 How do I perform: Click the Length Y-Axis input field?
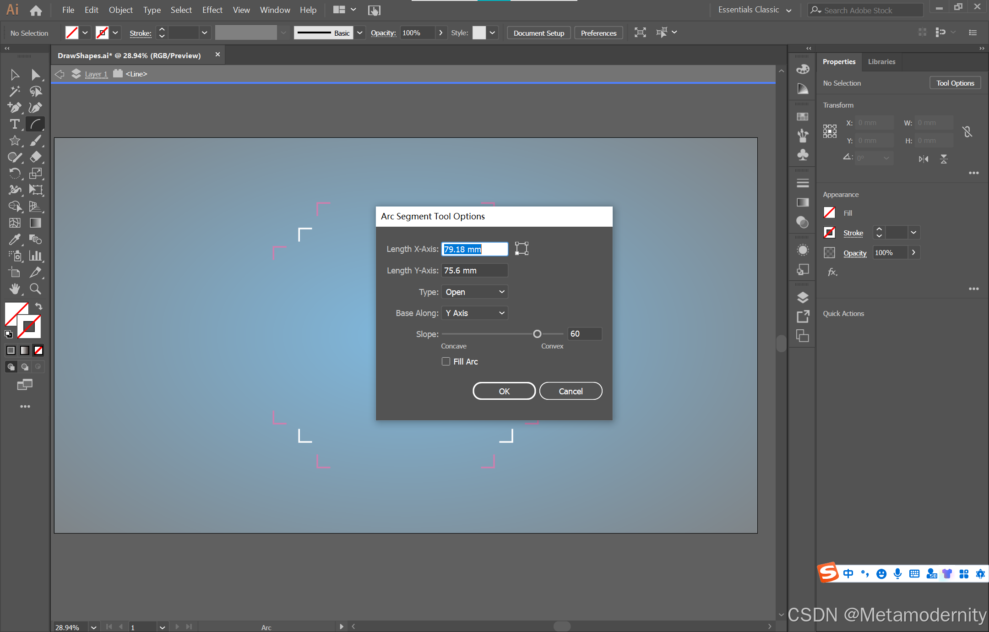tap(474, 271)
